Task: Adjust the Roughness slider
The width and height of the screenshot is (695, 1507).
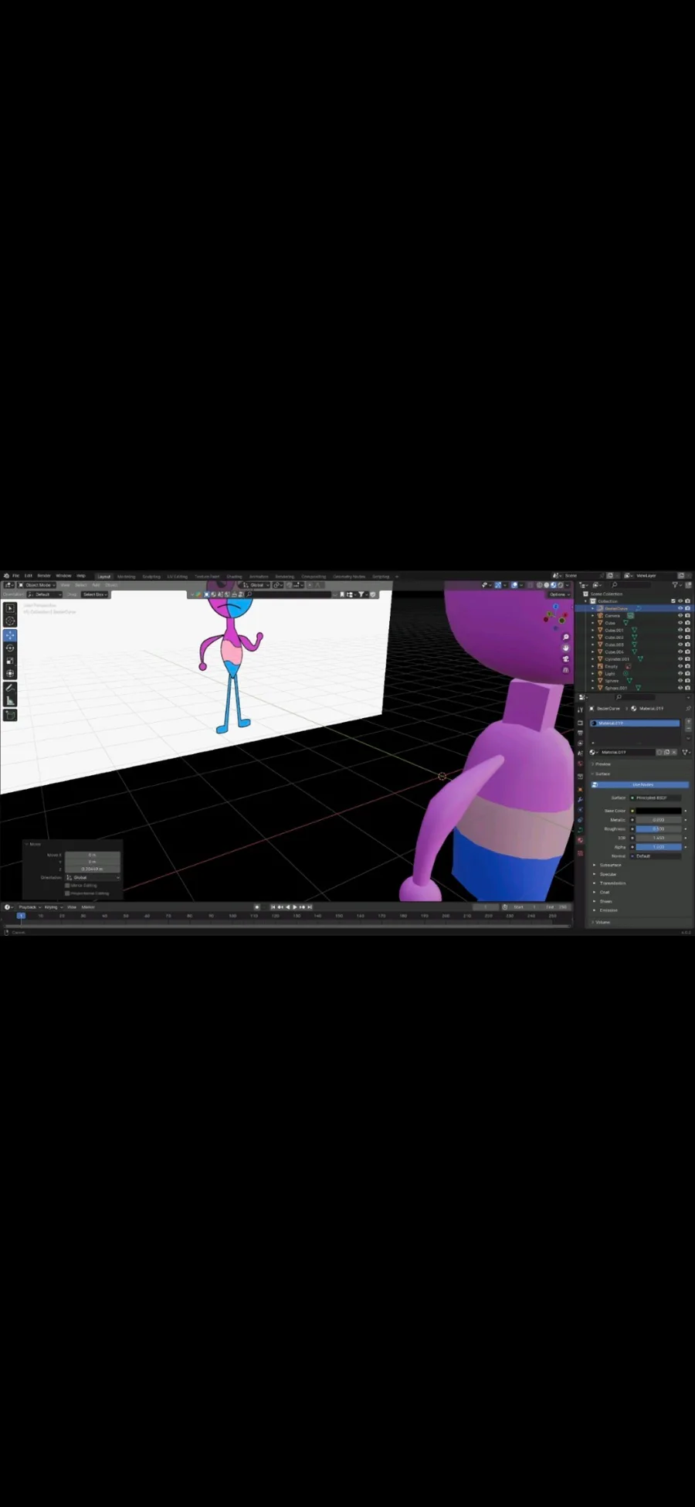Action: tap(659, 828)
